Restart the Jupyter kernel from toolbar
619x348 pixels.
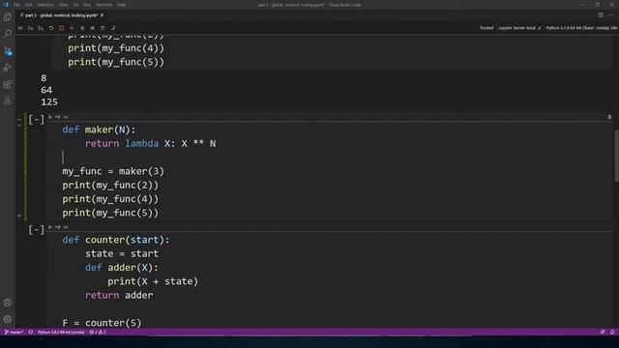click(51, 28)
